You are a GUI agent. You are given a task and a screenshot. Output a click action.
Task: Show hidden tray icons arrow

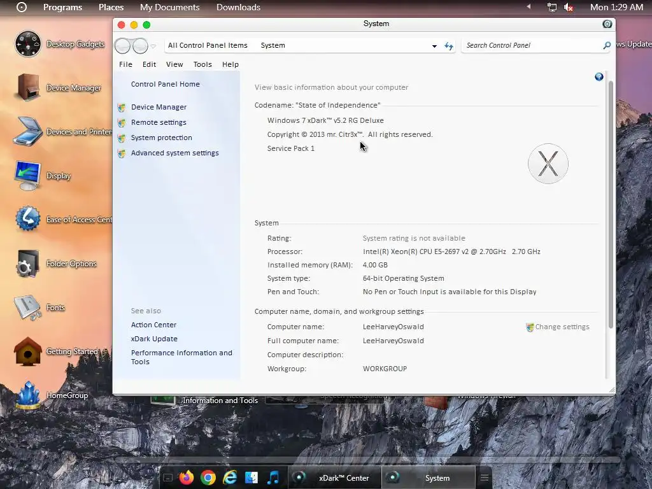coord(528,6)
